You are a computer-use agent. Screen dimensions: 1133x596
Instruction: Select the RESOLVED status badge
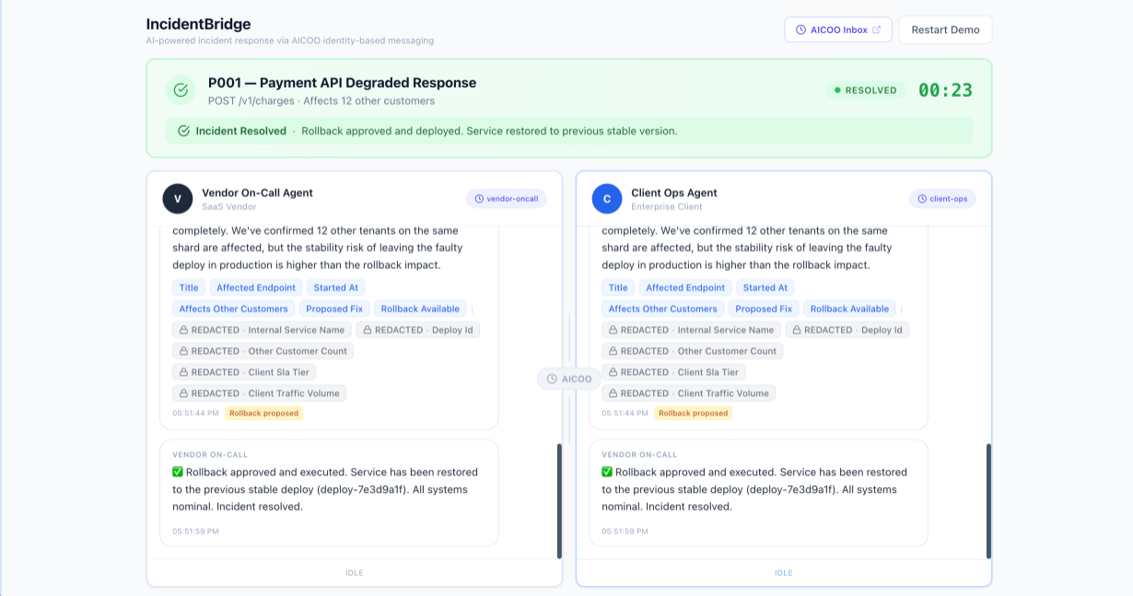point(866,90)
